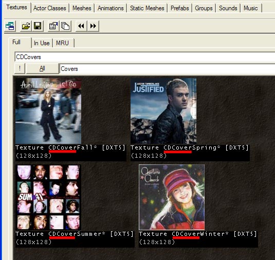Image resolution: width=275 pixels, height=260 pixels.
Task: Select the CDCoverSummer Sum 41 thumbnail
Action: tap(48, 197)
